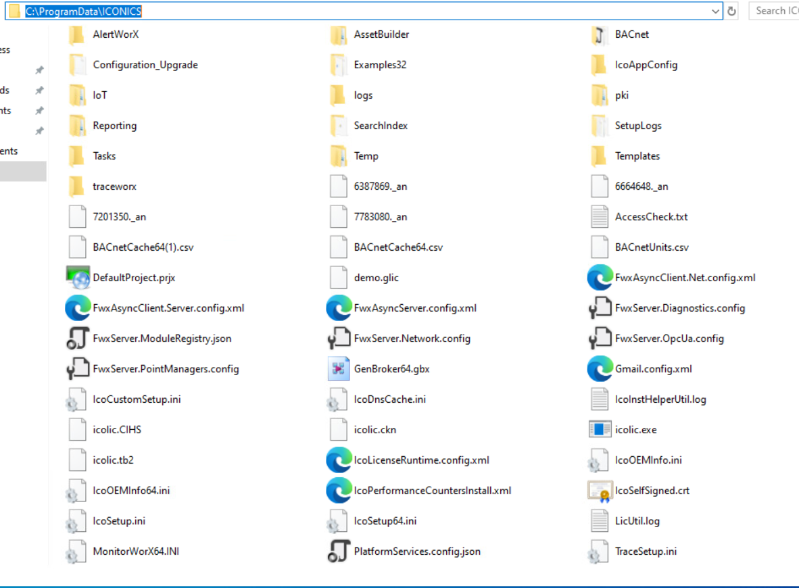
Task: Select the LicUtil.log file icon
Action: click(x=599, y=520)
